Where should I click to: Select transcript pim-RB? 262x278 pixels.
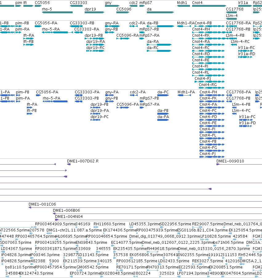22,23
